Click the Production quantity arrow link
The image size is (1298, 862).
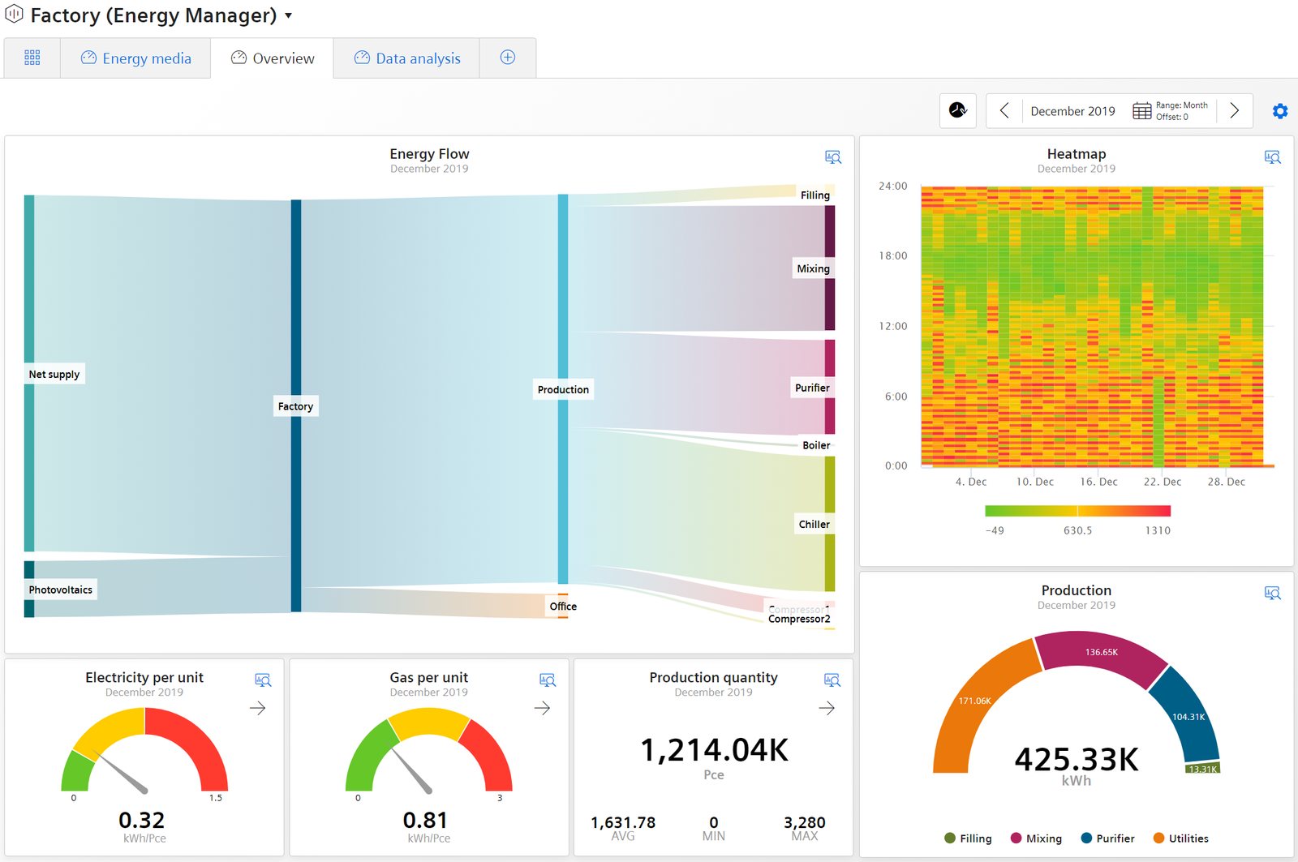827,708
